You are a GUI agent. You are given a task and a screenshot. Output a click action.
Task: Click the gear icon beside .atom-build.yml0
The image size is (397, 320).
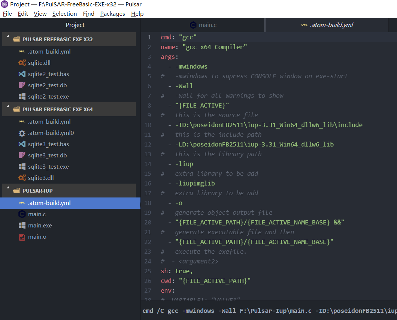point(22,133)
